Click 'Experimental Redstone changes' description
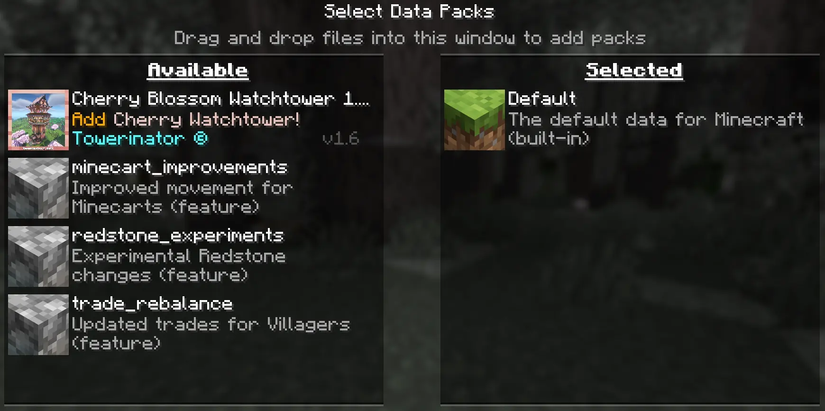 (x=179, y=265)
